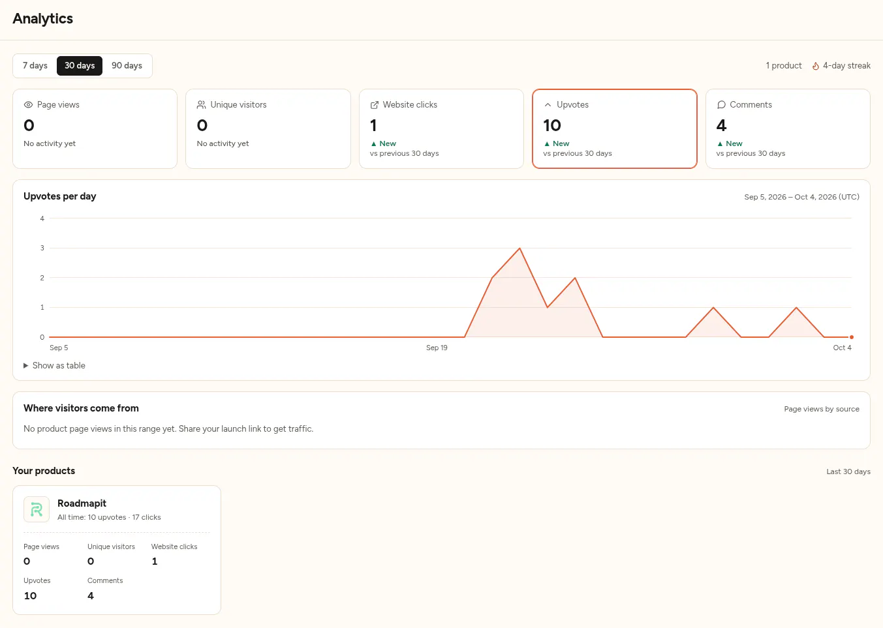Select the Comments metric card
Screen dimensions: 883x628
coord(788,128)
